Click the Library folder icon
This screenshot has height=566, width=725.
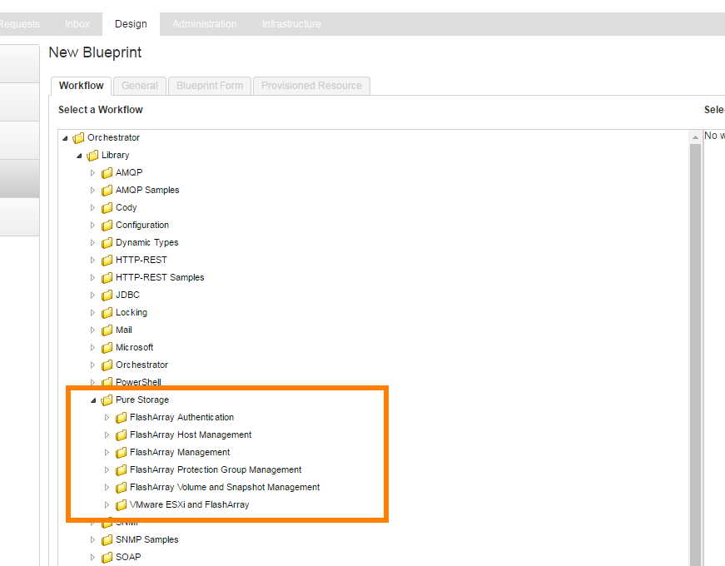92,156
